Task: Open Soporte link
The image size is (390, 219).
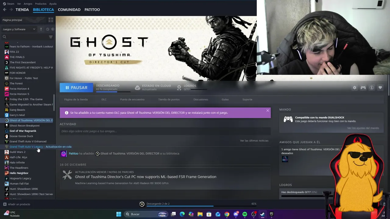Action: 247,99
